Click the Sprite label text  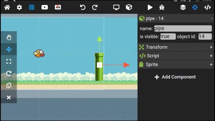point(152,65)
